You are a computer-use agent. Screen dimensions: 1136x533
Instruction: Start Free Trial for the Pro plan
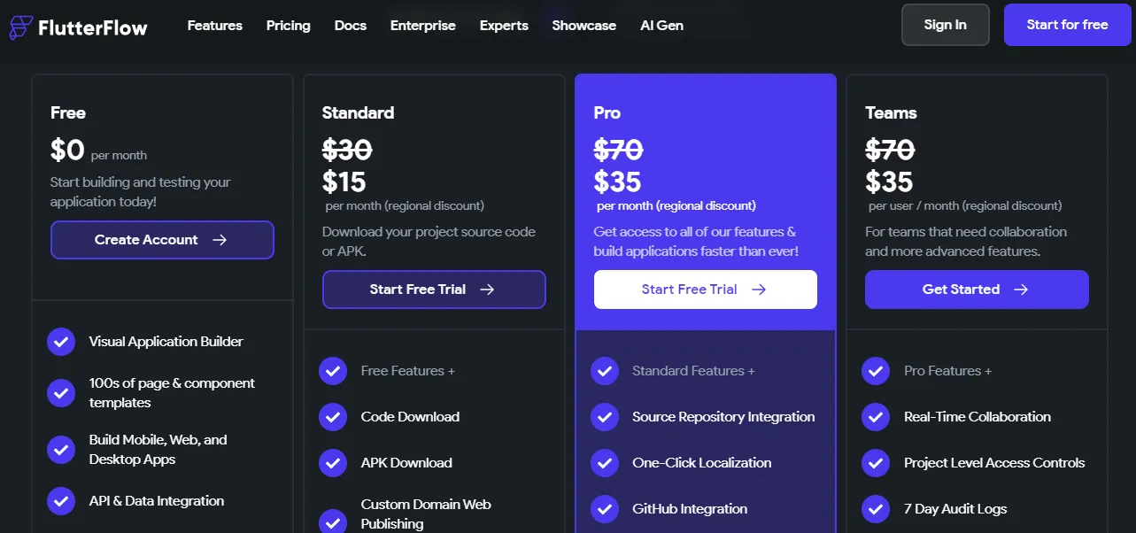[705, 290]
